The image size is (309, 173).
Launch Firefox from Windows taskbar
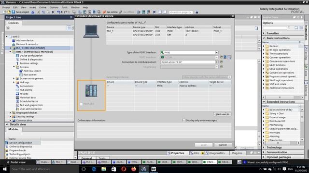[x=134, y=169]
